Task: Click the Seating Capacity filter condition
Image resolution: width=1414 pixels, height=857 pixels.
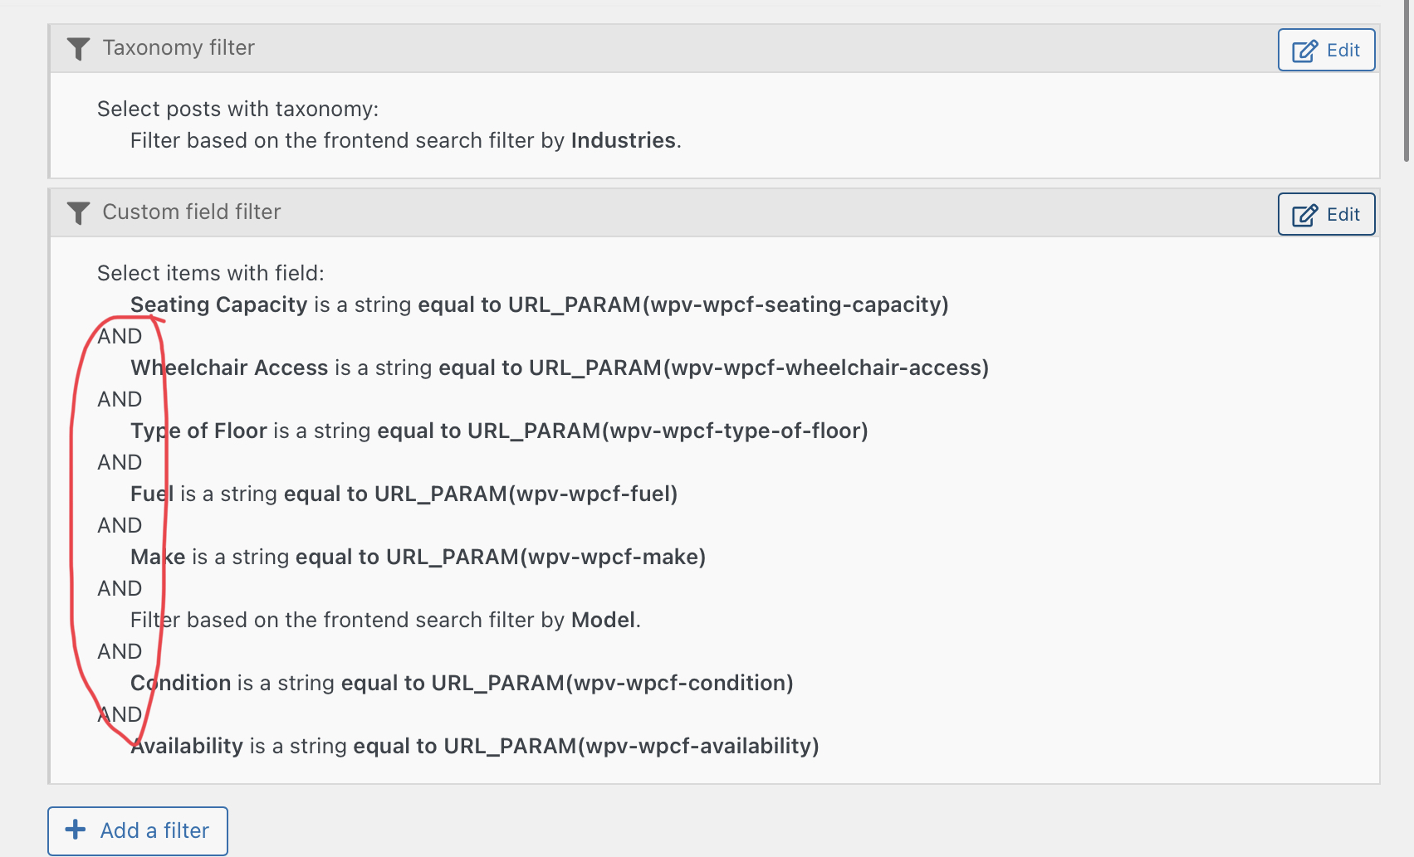Action: 539,305
